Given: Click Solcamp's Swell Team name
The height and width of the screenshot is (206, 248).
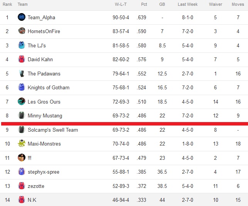Looking at the screenshot, I should (x=53, y=130).
